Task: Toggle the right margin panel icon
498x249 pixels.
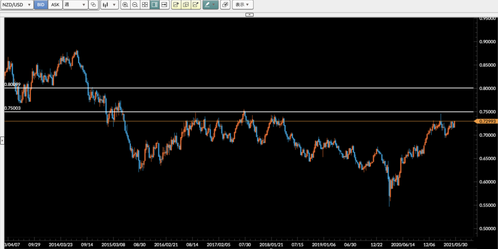Action: coord(154,5)
